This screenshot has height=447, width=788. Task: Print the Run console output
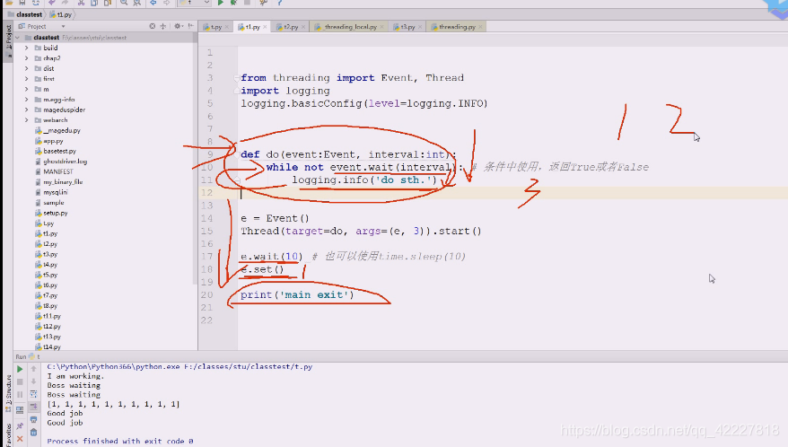click(33, 419)
